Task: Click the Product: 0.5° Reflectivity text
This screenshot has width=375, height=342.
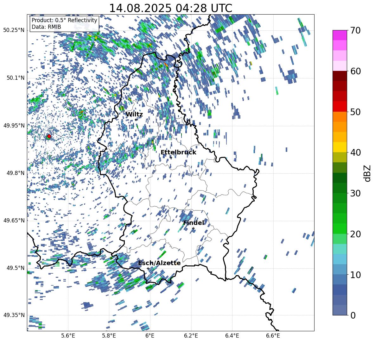Action: point(64,20)
